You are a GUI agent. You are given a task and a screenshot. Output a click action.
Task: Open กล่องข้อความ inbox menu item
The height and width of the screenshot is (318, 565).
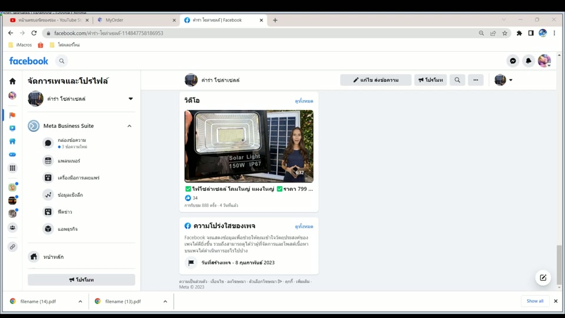pyautogui.click(x=72, y=141)
